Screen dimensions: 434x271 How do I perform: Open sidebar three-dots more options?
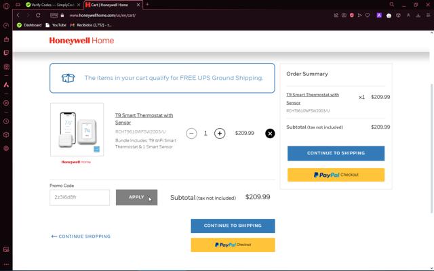point(6,264)
